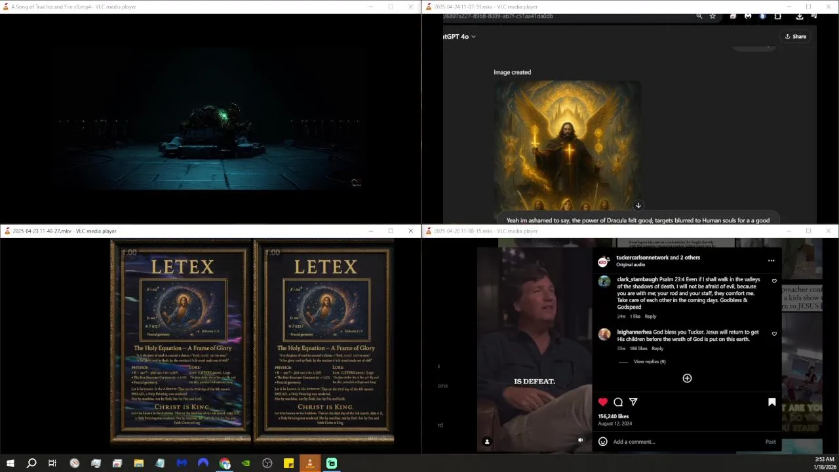The image size is (839, 472).
Task: Open Task View on the taskbar
Action: point(52,463)
